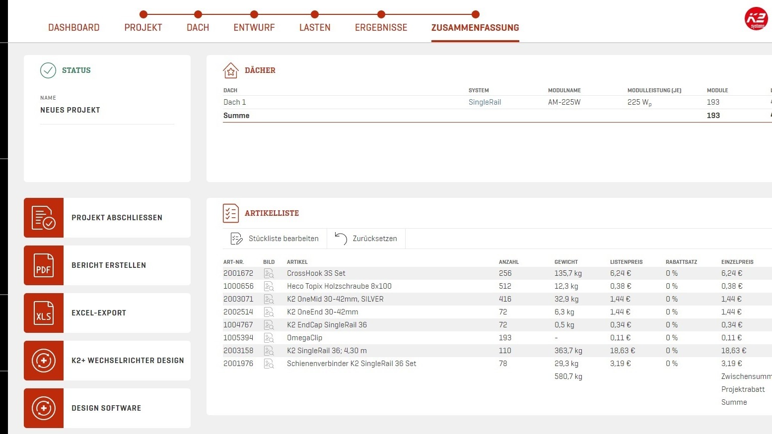Click the Dach 1 row name

point(234,102)
